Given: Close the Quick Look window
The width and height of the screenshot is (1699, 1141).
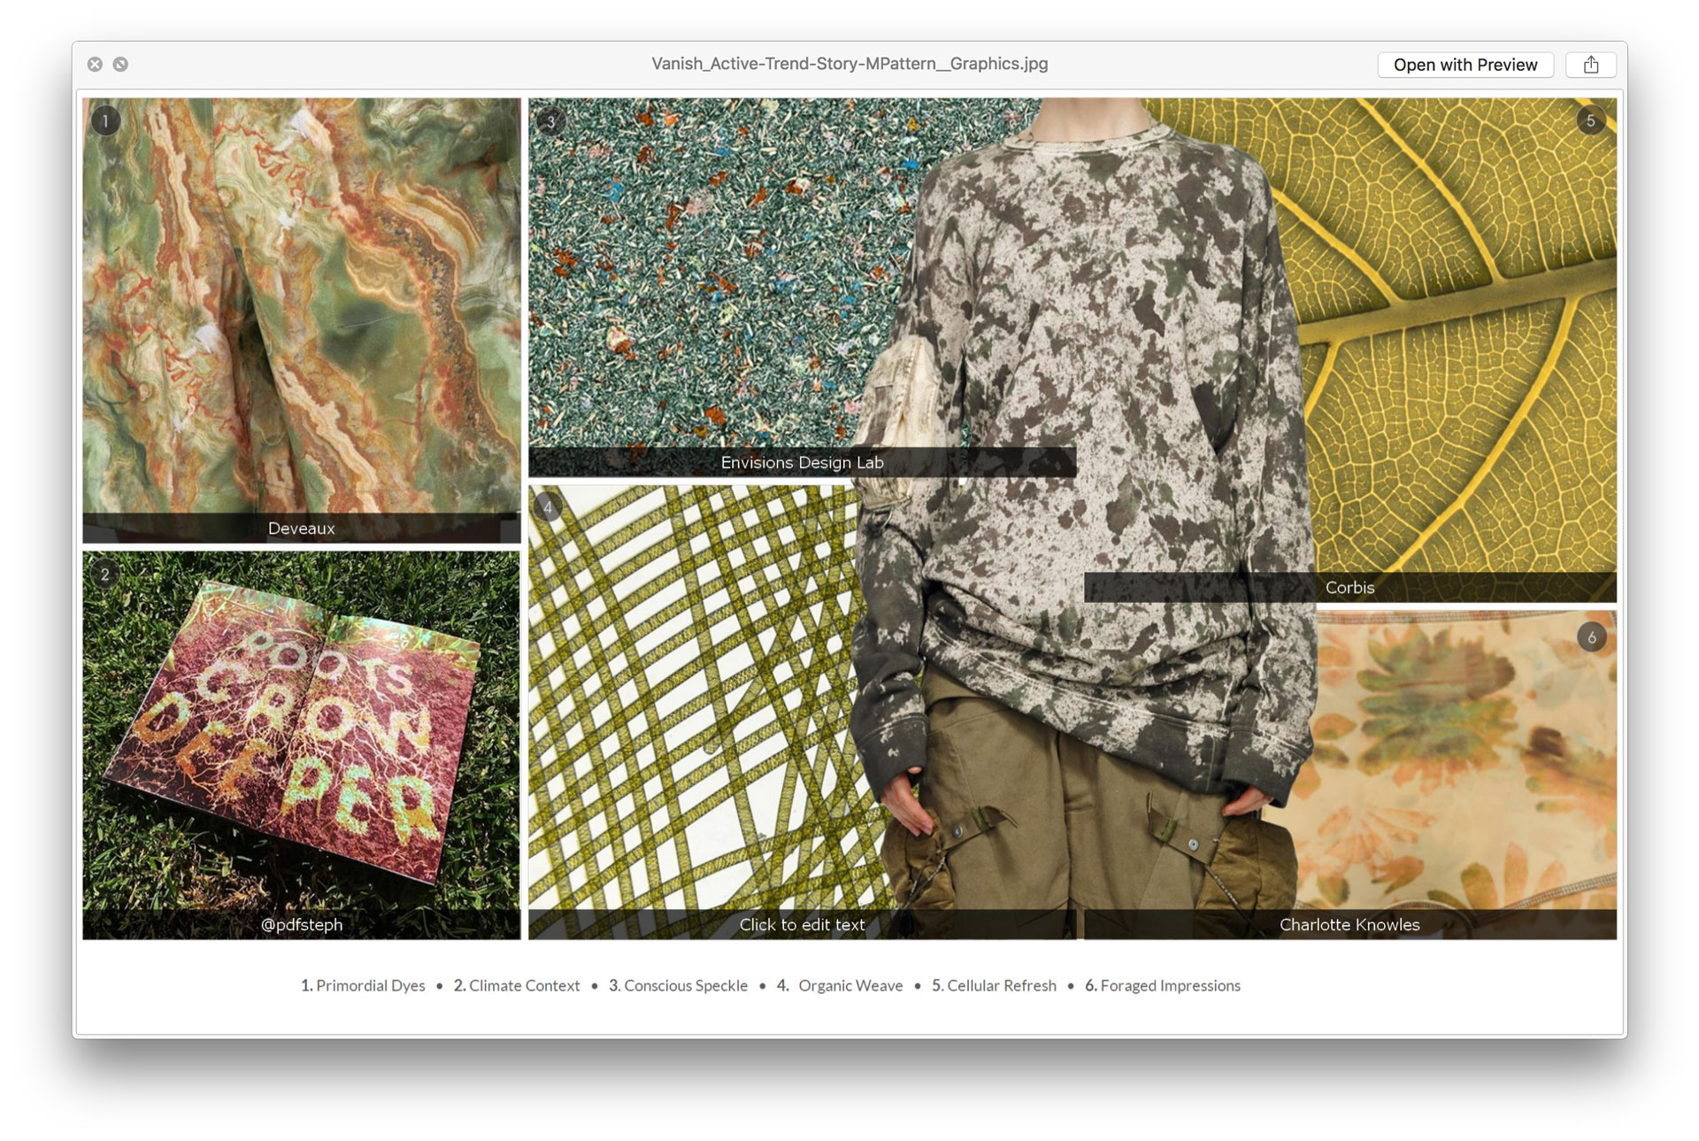Looking at the screenshot, I should [x=95, y=65].
